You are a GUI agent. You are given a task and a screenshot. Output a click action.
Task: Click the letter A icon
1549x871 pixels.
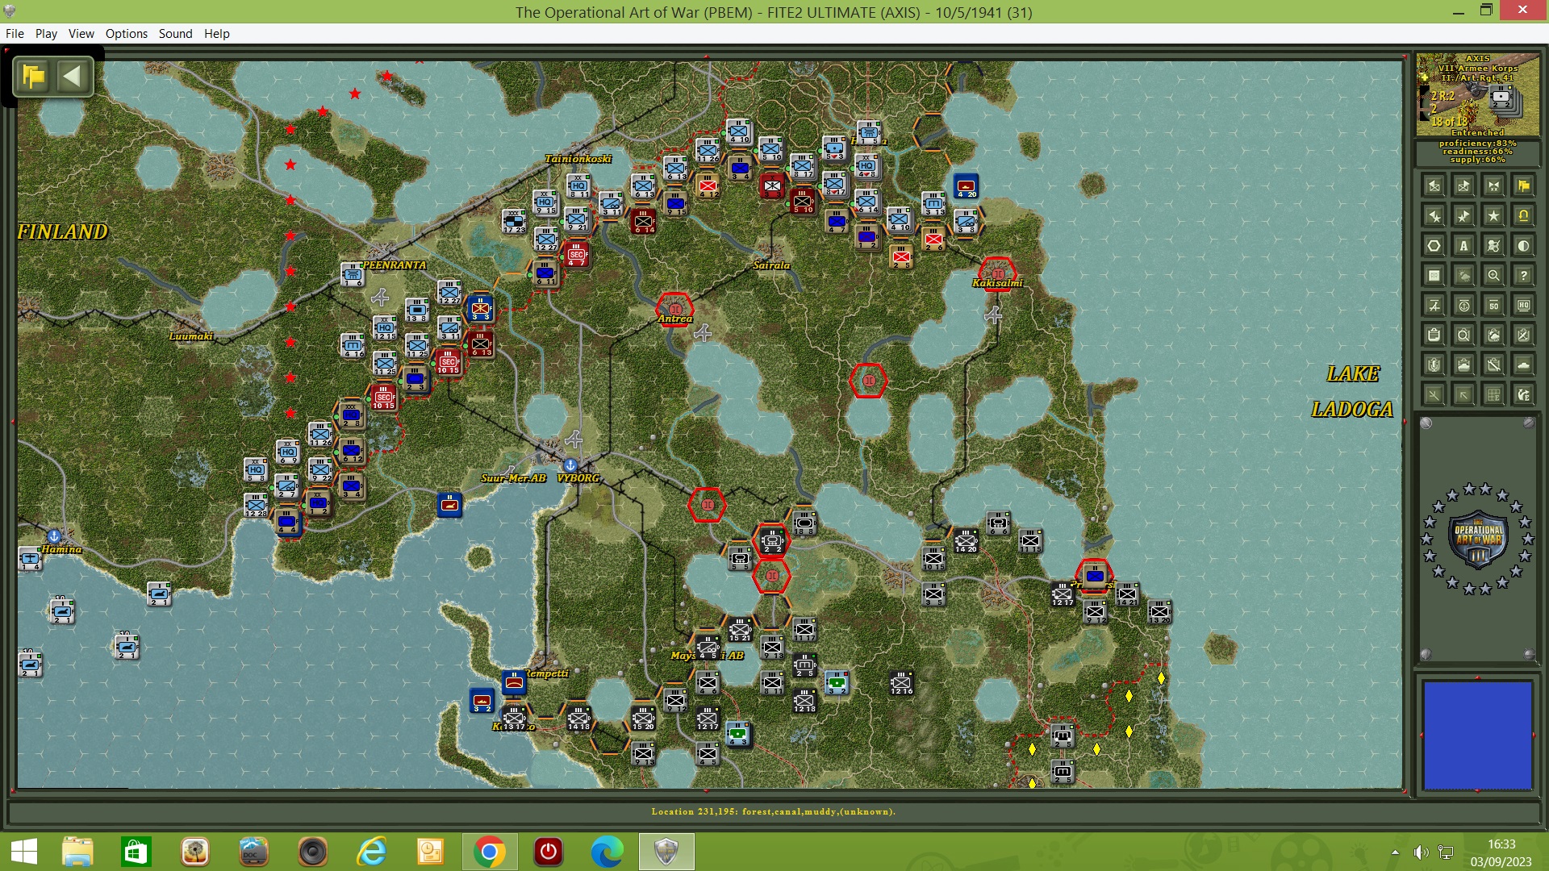point(1463,246)
